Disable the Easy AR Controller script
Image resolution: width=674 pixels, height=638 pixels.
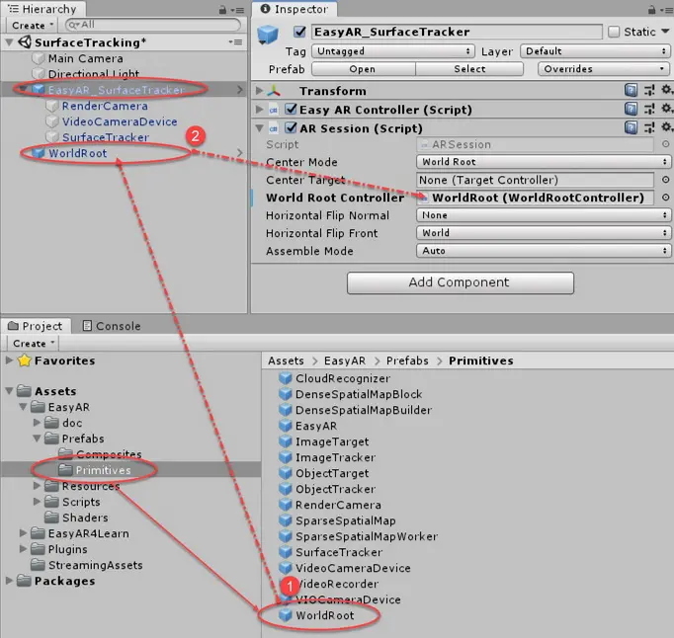click(291, 109)
